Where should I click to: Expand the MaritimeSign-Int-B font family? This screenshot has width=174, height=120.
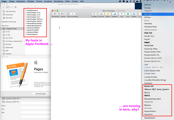26,13
